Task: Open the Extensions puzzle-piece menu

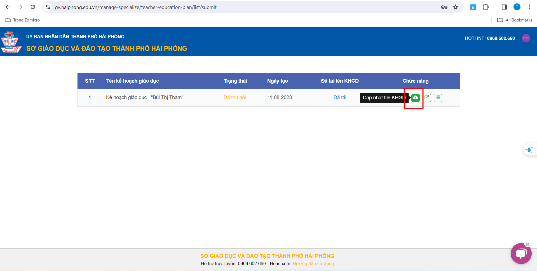Action: pos(486,7)
